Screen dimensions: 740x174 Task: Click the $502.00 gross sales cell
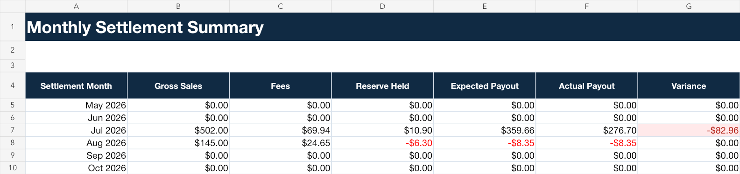coord(178,130)
